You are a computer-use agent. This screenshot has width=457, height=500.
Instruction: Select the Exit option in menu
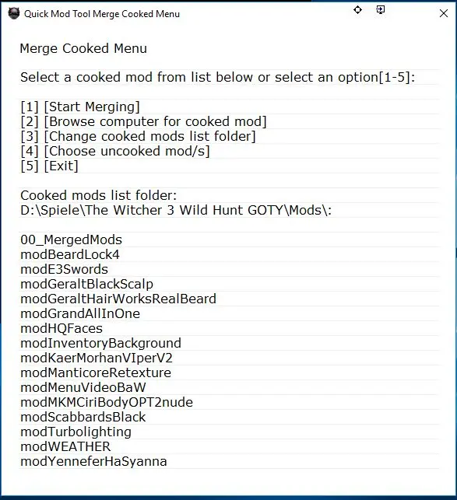49,166
